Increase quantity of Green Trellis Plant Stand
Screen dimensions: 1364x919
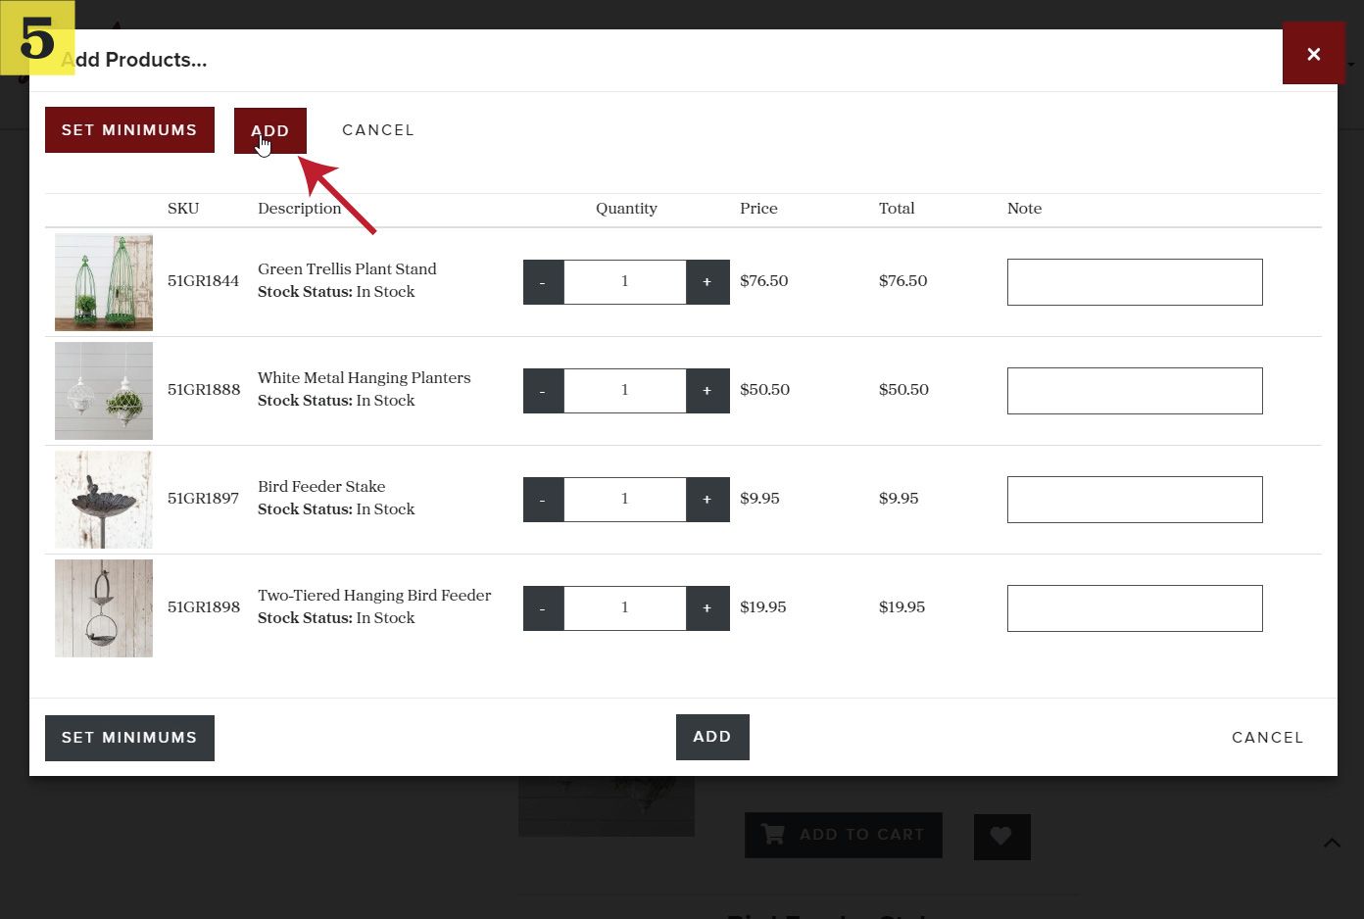tap(707, 282)
